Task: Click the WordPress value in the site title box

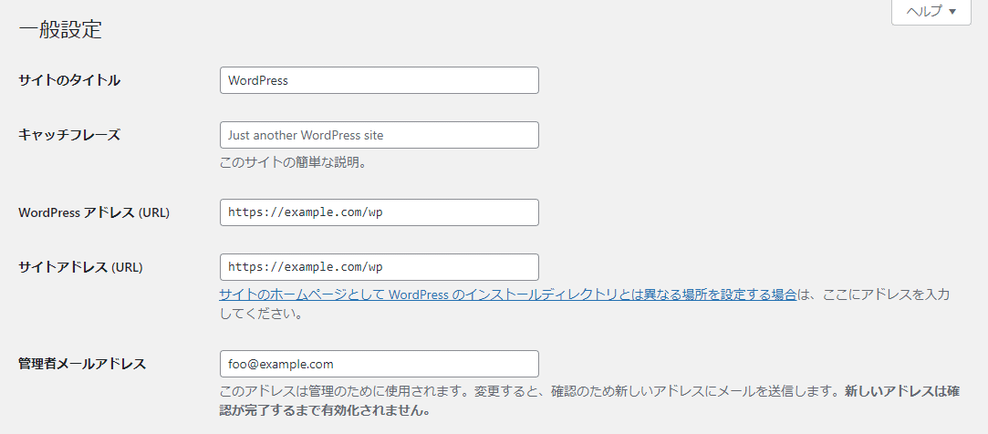Action: [257, 80]
